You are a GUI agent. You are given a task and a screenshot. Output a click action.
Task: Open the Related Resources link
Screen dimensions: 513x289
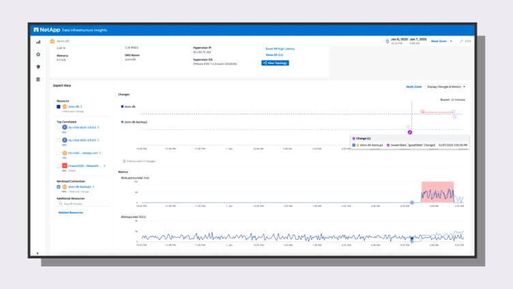pos(70,212)
